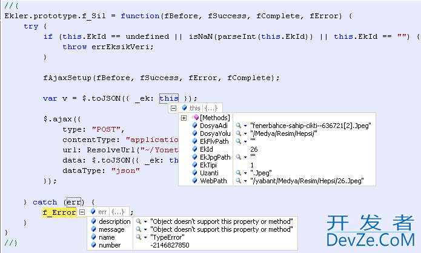Screen dimensions: 421x253
Task: Collapse the 'this' datatip
Action: coord(173,109)
